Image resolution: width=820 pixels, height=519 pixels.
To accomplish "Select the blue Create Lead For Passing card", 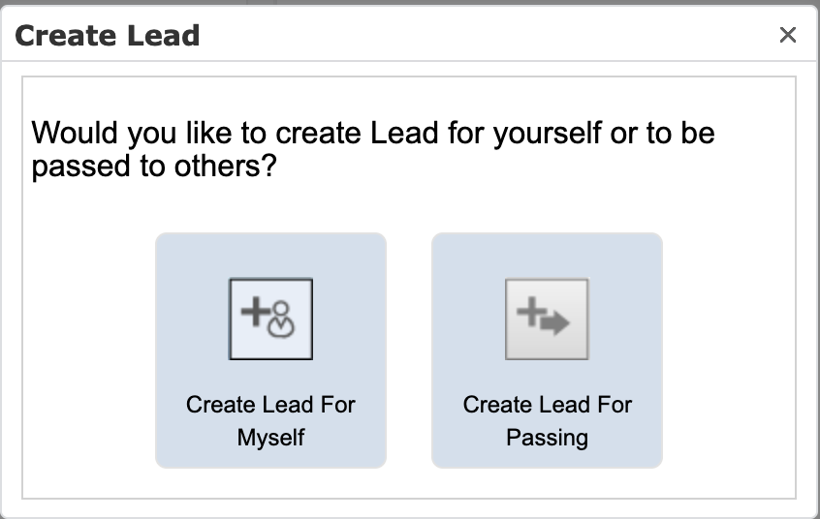I will 547,351.
